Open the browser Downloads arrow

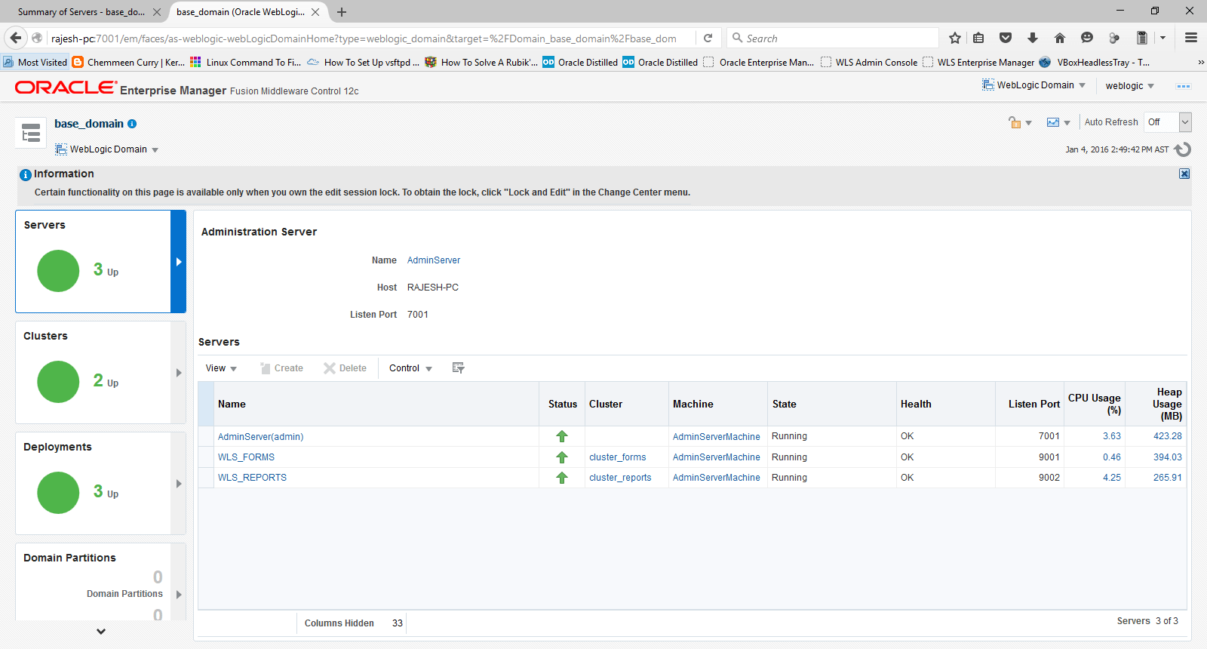1033,38
